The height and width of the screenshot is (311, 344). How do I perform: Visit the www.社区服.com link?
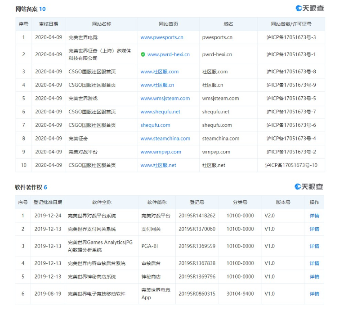(160, 72)
